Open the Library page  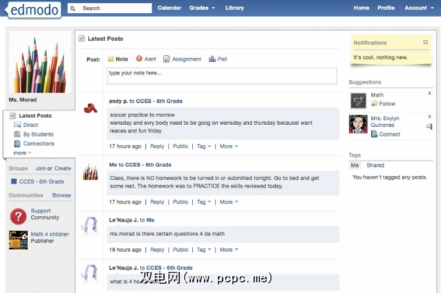[x=234, y=8]
